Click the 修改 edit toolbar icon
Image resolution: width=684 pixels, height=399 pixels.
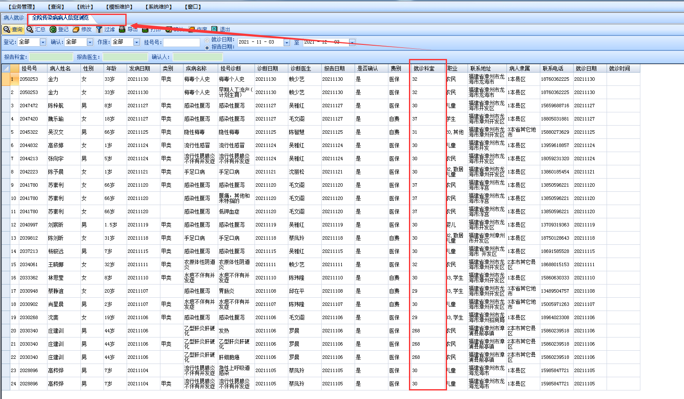[76, 29]
